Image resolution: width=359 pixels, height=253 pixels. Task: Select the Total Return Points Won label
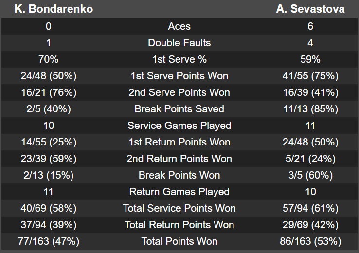click(x=179, y=225)
